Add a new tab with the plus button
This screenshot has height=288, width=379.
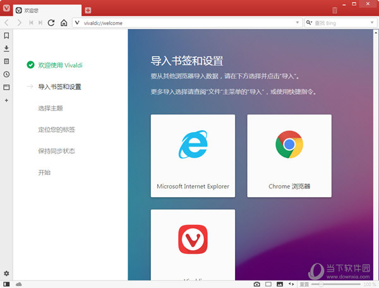coord(88,10)
